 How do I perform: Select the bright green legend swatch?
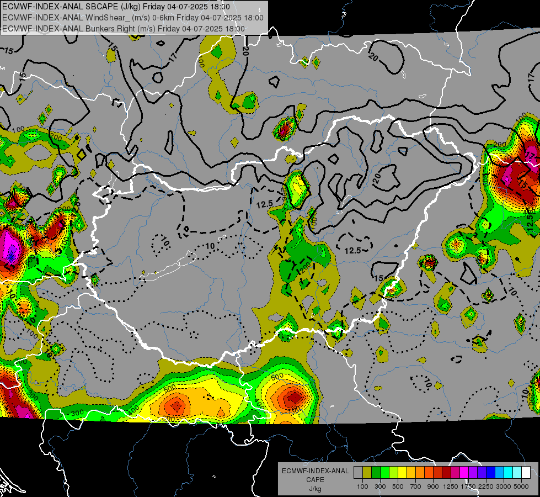pos(384,473)
